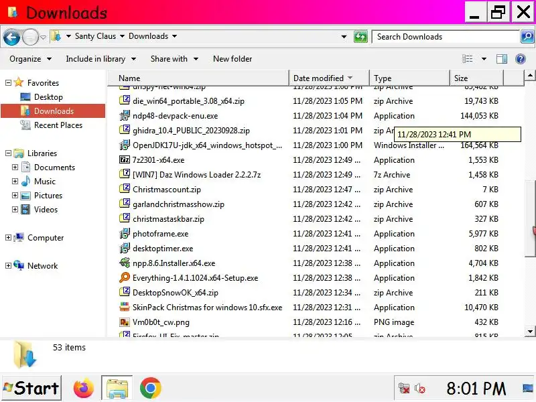This screenshot has height=402, width=536.
Task: Collapse the Favorites tree group
Action: coord(8,82)
